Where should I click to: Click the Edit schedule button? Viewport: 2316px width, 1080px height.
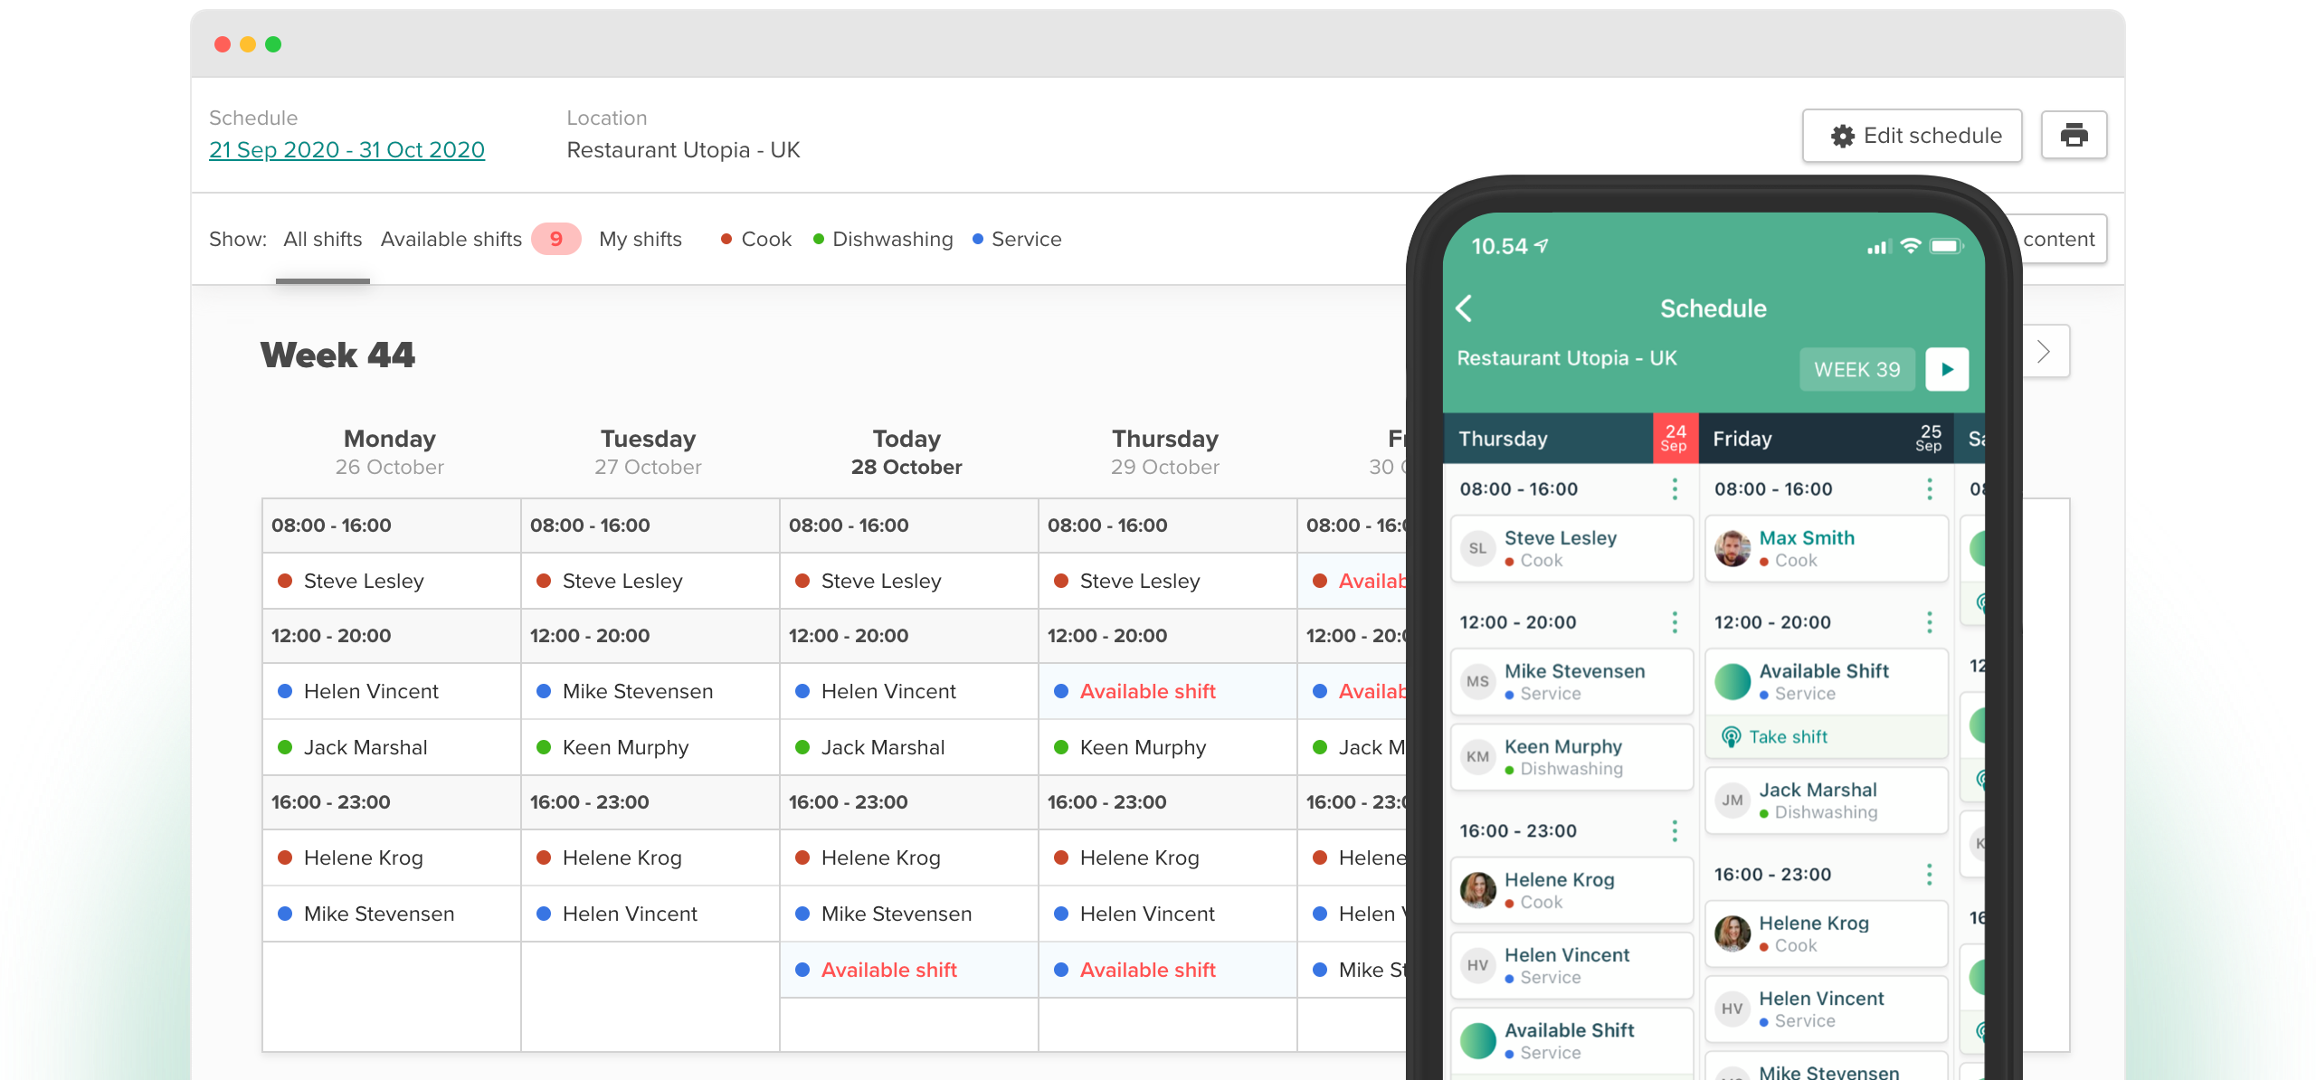(x=1912, y=136)
